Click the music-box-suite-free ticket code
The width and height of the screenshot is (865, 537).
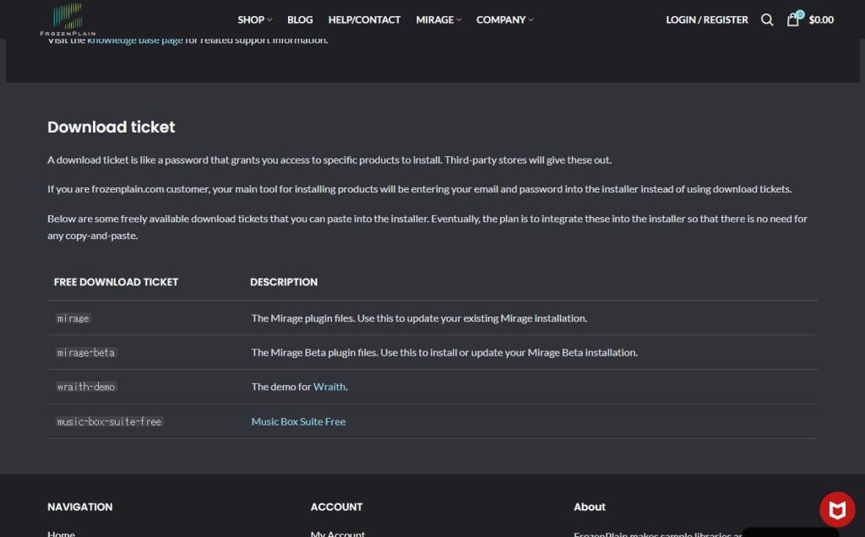(109, 421)
